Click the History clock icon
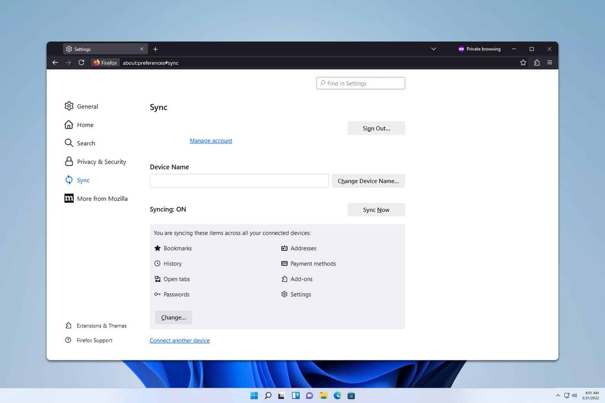The image size is (605, 403). [157, 264]
